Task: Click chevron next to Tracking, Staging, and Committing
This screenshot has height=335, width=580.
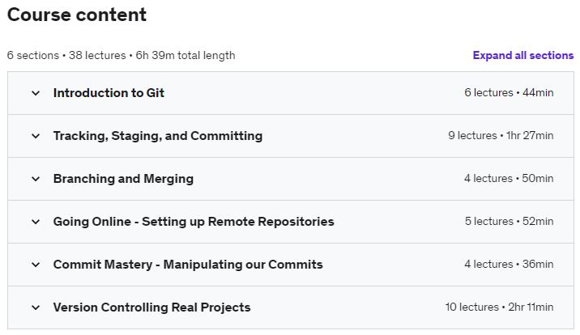Action: tap(36, 136)
